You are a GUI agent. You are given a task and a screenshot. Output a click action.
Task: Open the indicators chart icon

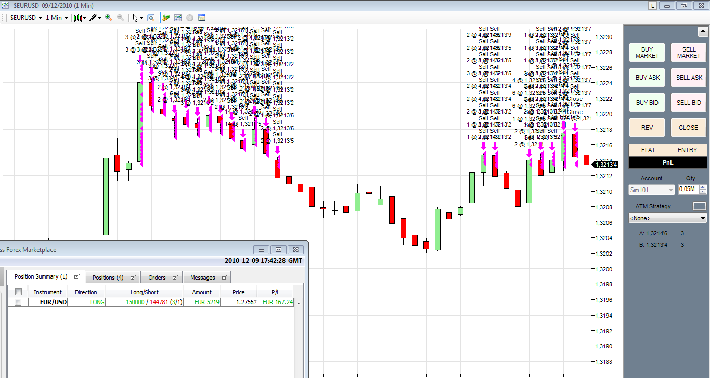coord(178,17)
